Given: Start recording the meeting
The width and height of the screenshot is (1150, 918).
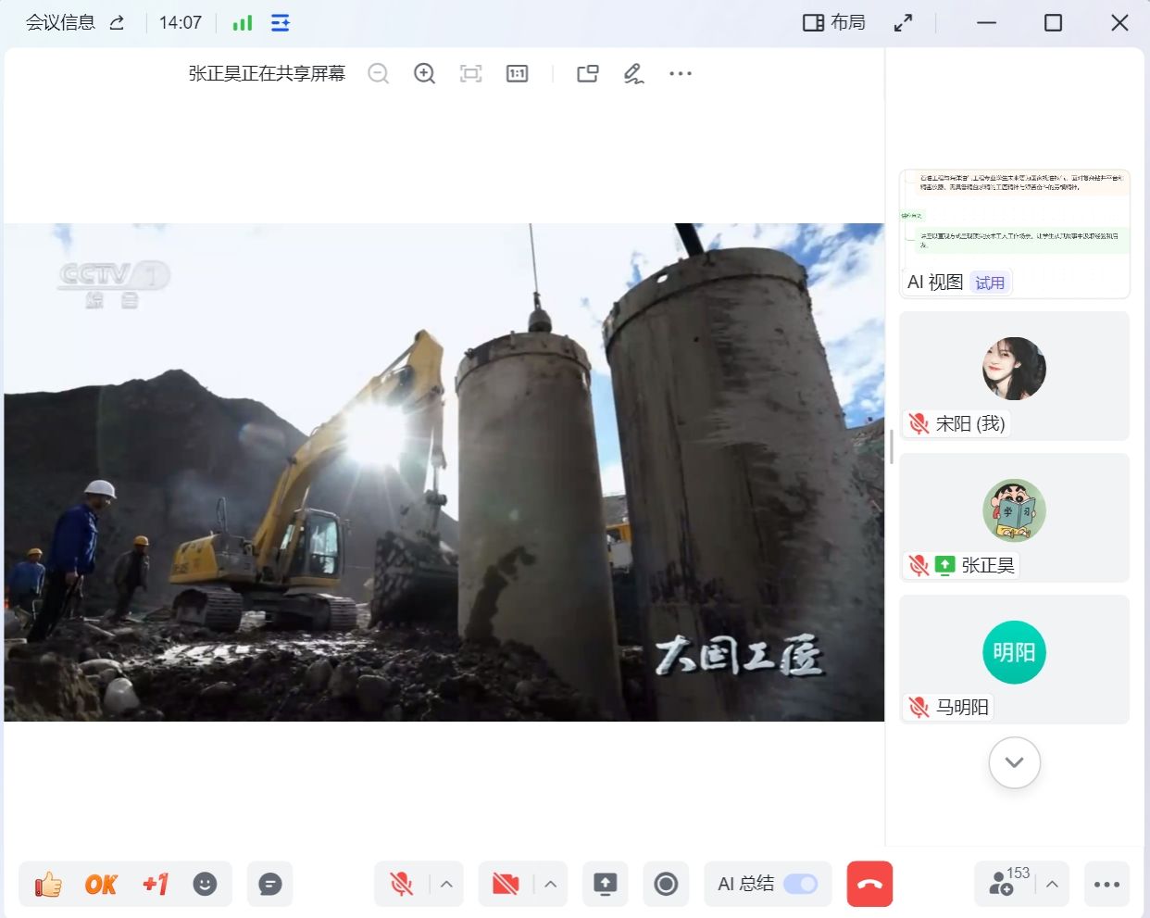Looking at the screenshot, I should coord(666,885).
